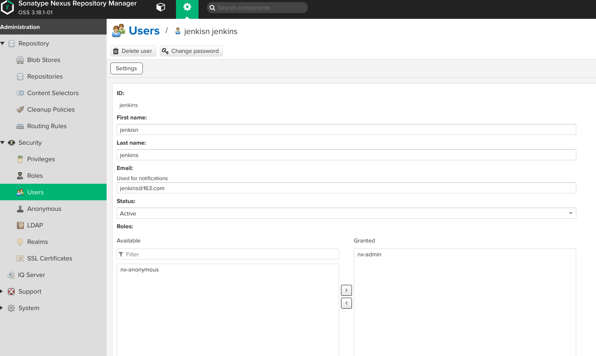
Task: Collapse the Security tree section
Action: click(3, 143)
